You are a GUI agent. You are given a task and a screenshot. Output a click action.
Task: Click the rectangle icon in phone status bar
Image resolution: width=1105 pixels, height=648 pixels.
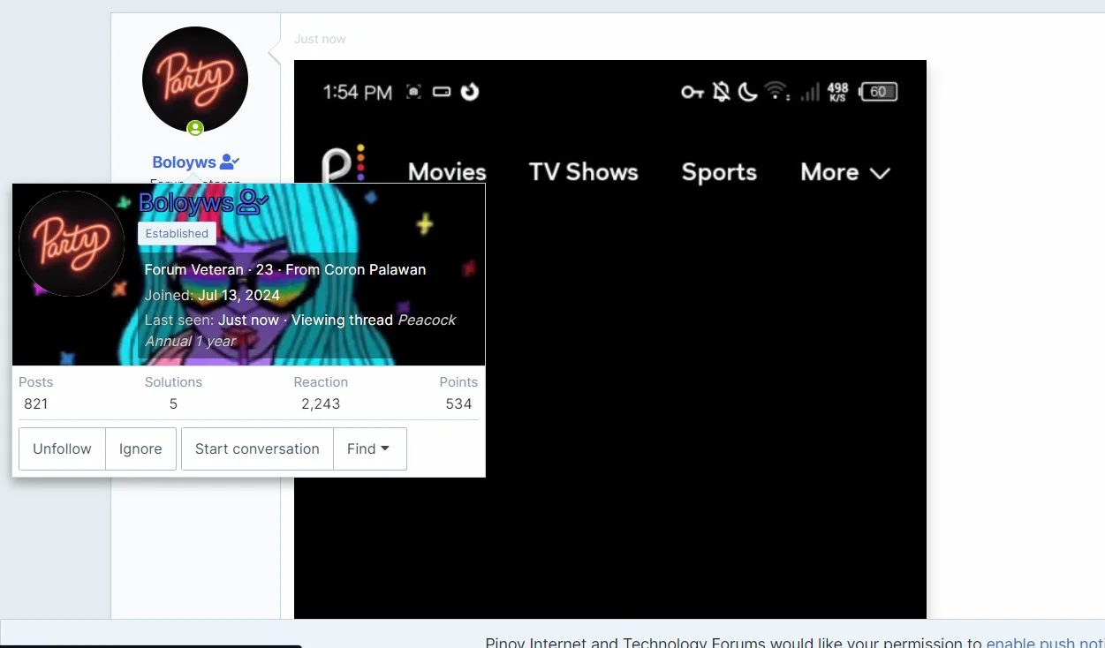click(x=442, y=92)
